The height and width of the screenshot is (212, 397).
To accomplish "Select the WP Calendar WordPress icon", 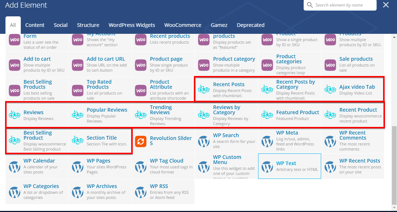I will 15,166.
